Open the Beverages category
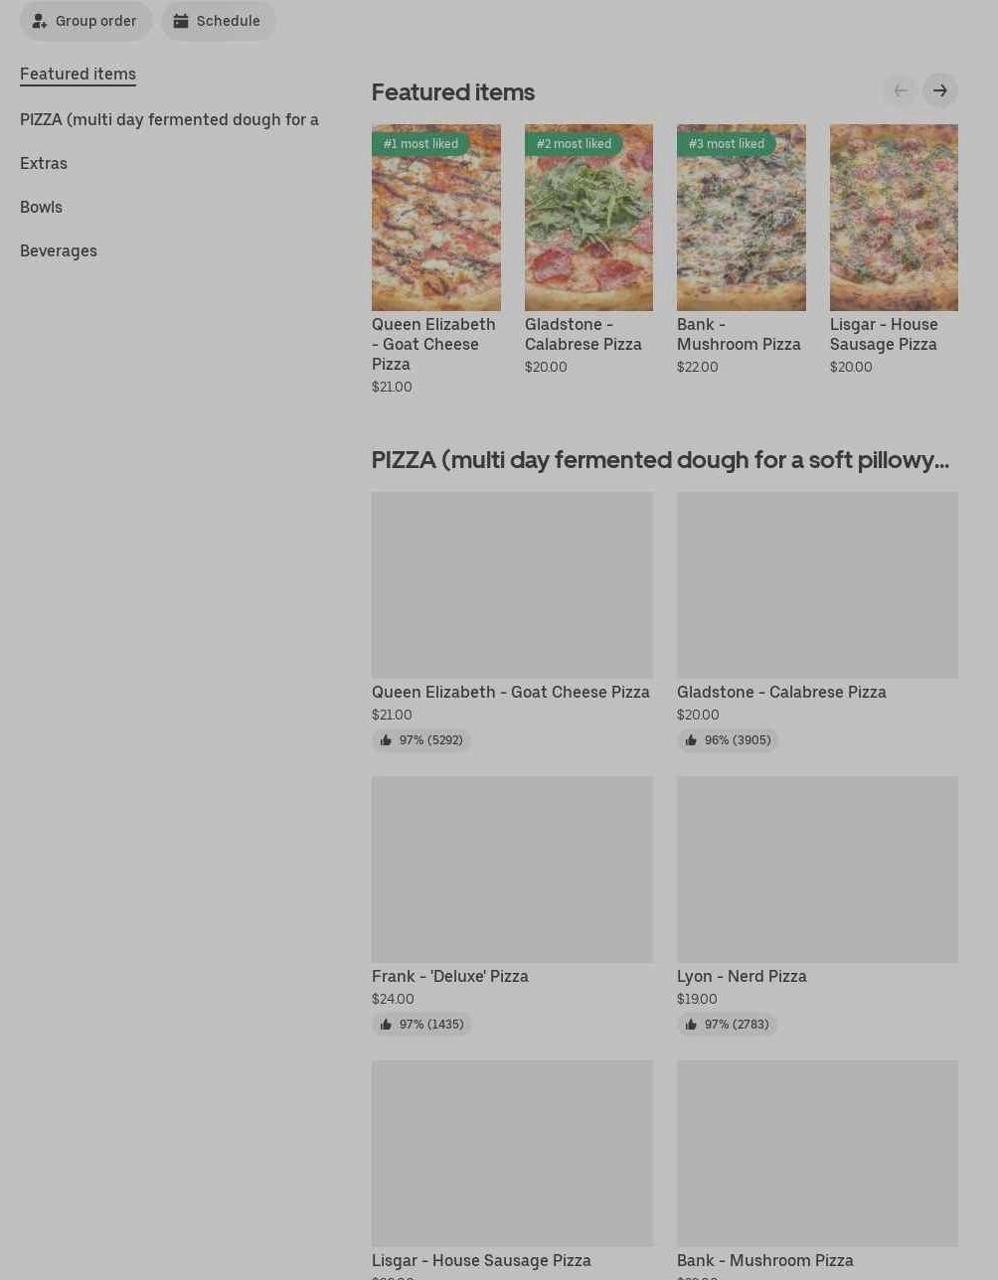 point(59,250)
